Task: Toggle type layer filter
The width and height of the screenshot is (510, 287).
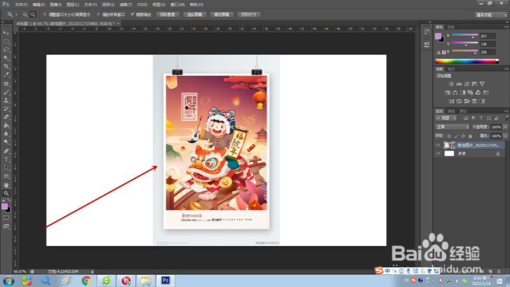Action: (481, 118)
